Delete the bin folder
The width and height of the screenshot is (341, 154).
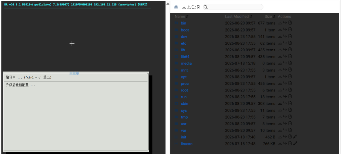[x=290, y=23]
